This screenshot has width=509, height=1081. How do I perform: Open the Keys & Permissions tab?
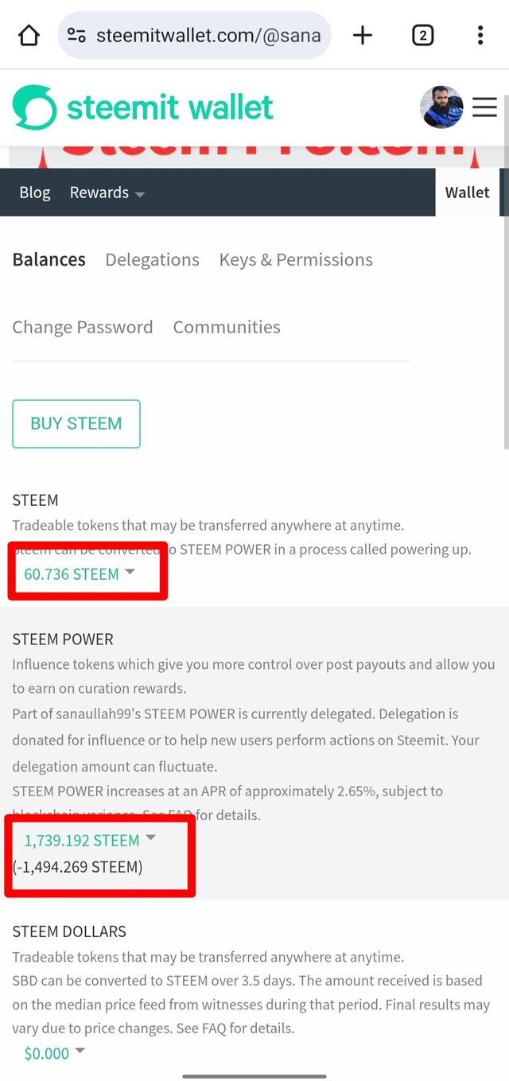pos(296,259)
